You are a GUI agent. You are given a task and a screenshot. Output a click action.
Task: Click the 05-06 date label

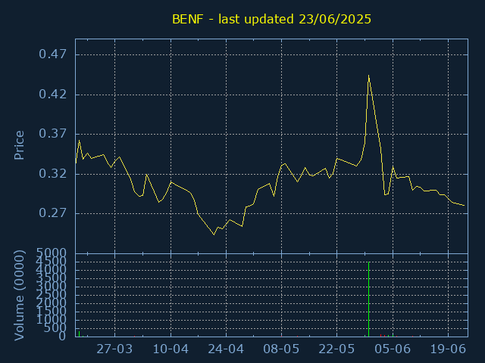click(393, 349)
